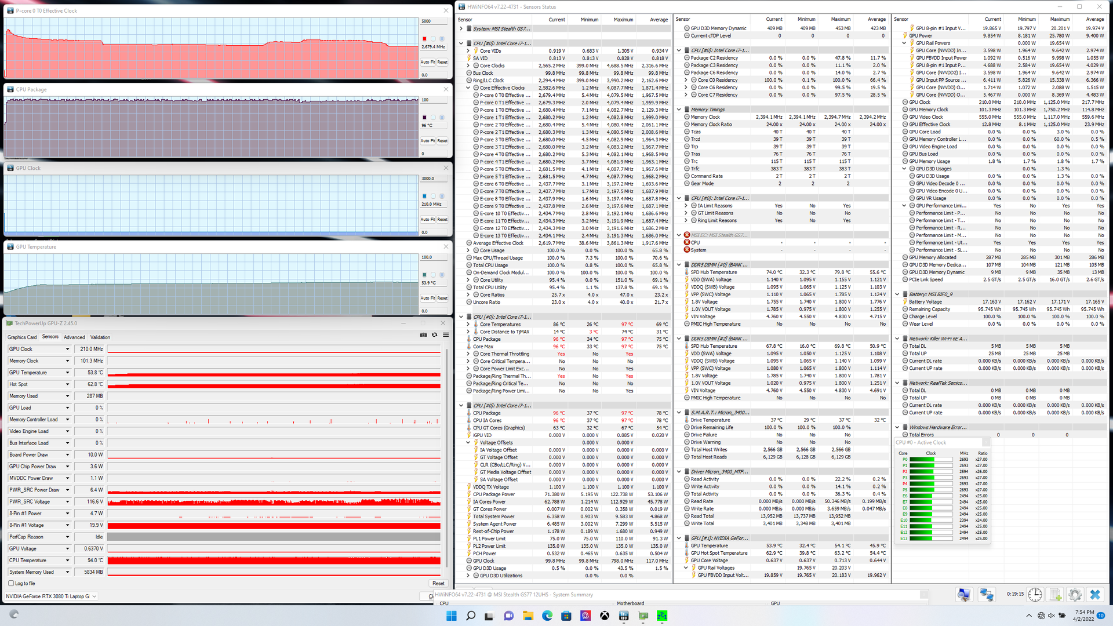1113x626 pixels.
Task: Open Microsoft Edge from the taskbar
Action: (x=547, y=616)
